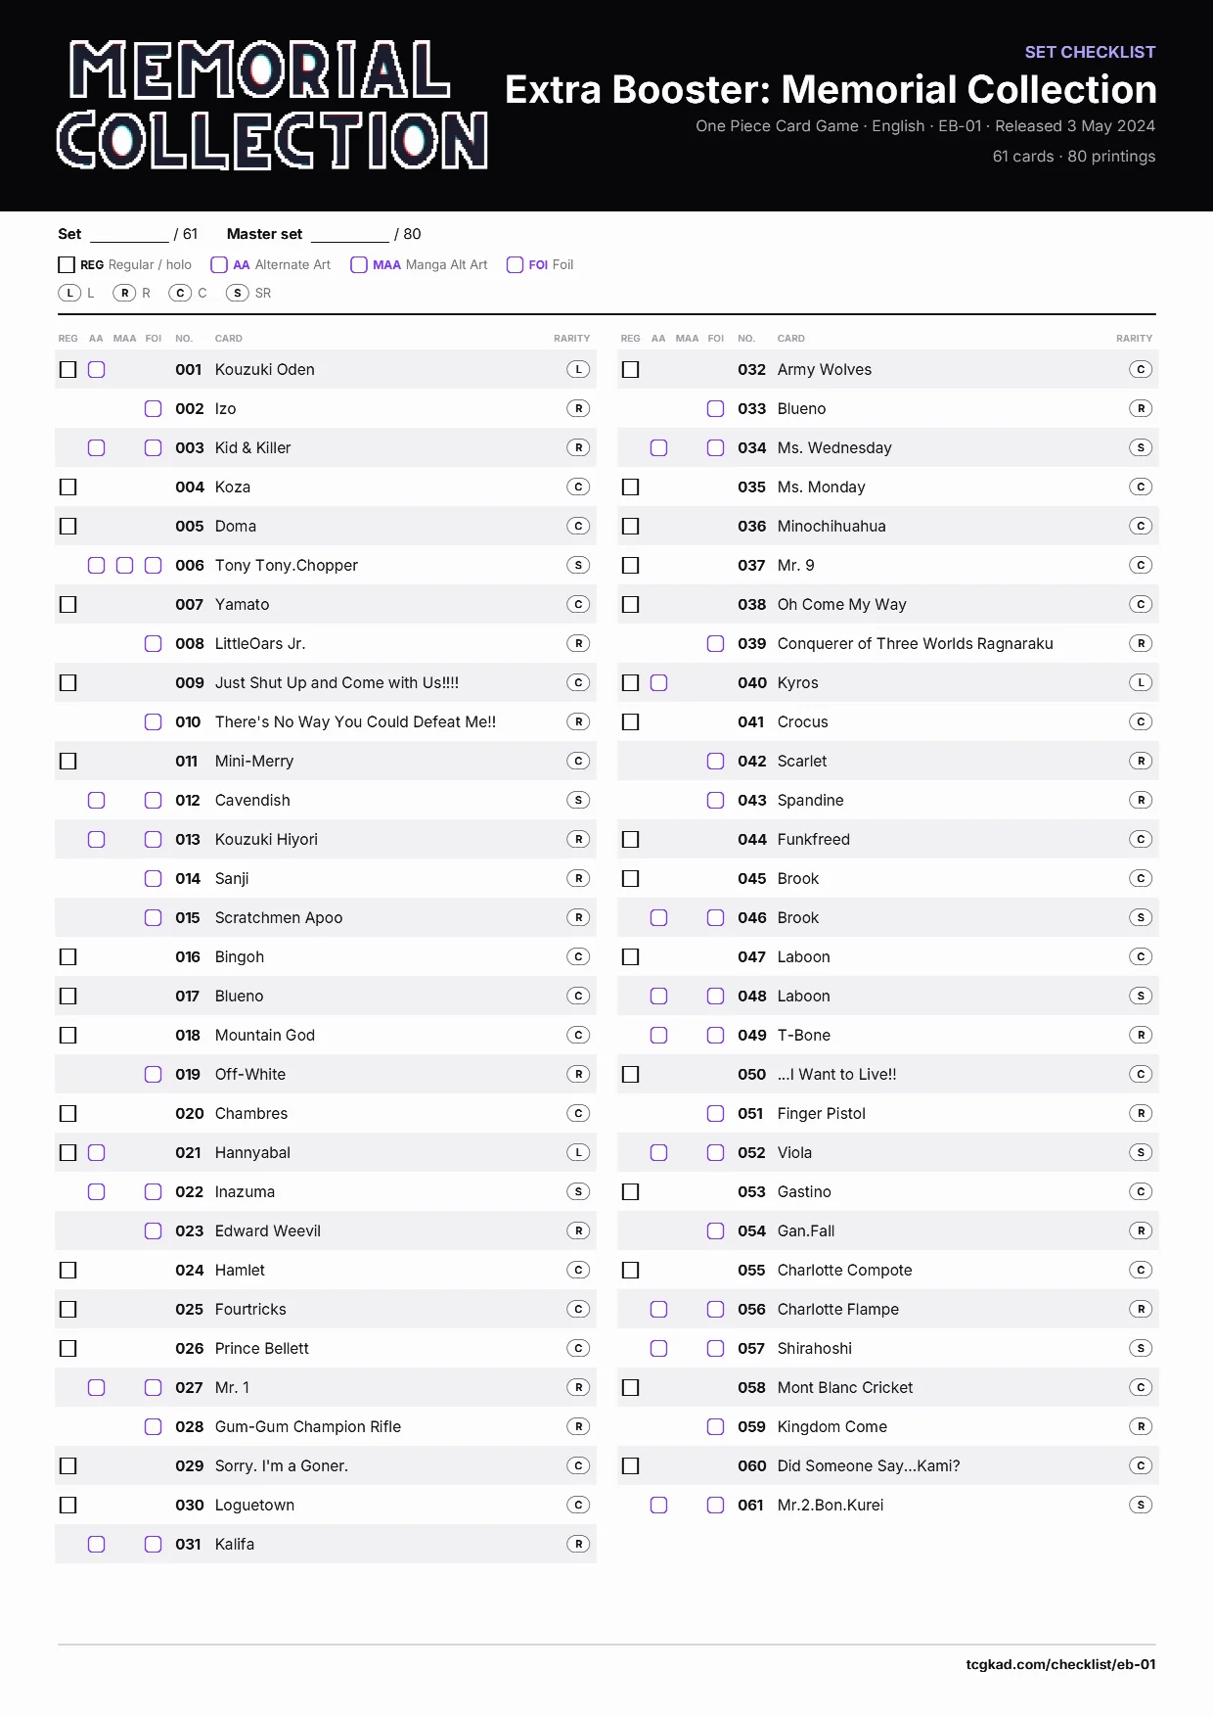Click the SET CHECKLIST heading label
The image size is (1213, 1717).
click(x=1090, y=52)
